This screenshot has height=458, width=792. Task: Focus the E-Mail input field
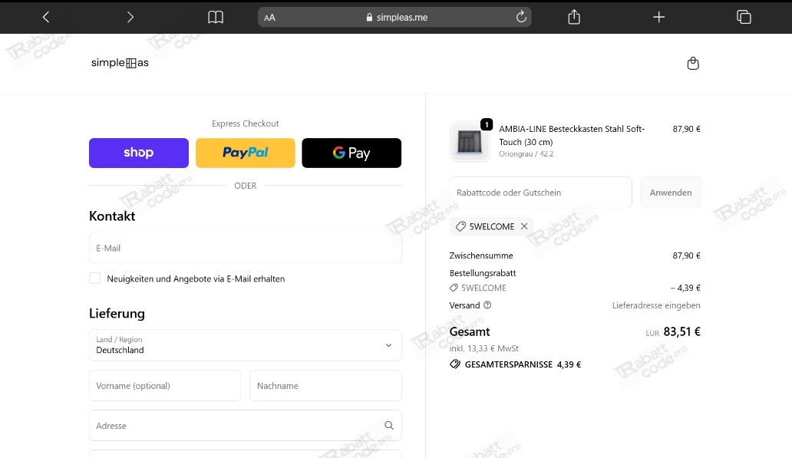246,248
